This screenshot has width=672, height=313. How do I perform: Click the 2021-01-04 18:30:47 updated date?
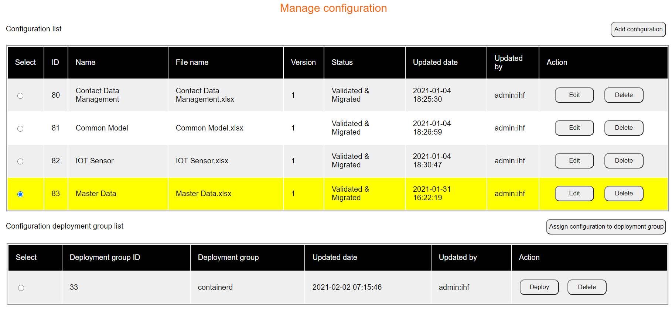[x=446, y=161]
